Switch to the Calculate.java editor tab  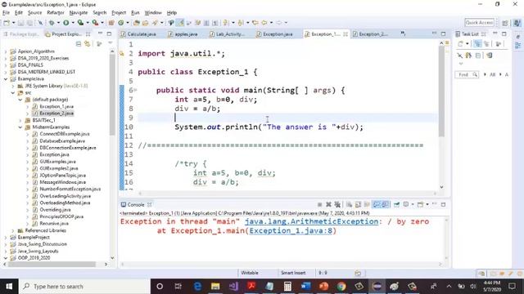pos(138,34)
